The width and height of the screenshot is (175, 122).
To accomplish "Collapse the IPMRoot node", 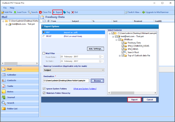I will 116,40.
